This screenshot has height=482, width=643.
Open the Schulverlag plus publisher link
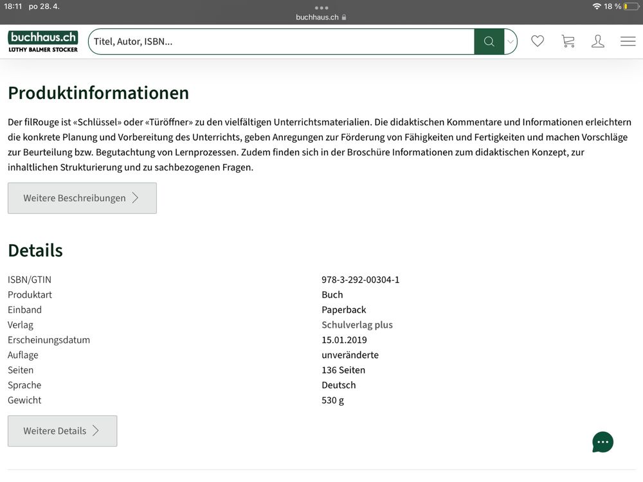(357, 325)
